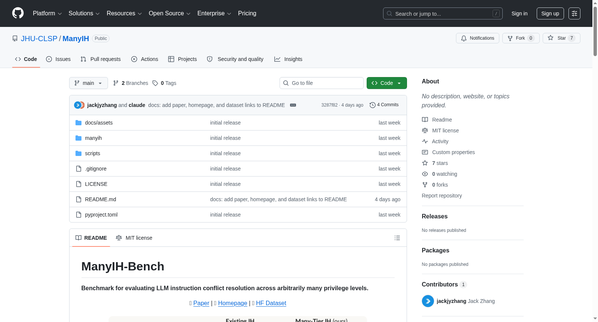598x322 pixels.
Task: Click the pulse icon beside Activity
Action: (425, 141)
